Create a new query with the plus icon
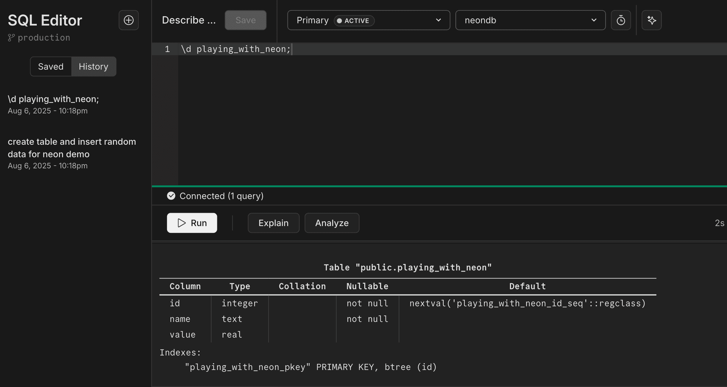 tap(128, 20)
